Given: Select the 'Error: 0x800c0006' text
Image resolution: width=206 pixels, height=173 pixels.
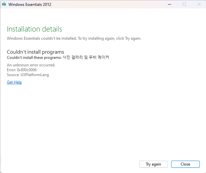Looking at the screenshot, I should click(22, 70).
